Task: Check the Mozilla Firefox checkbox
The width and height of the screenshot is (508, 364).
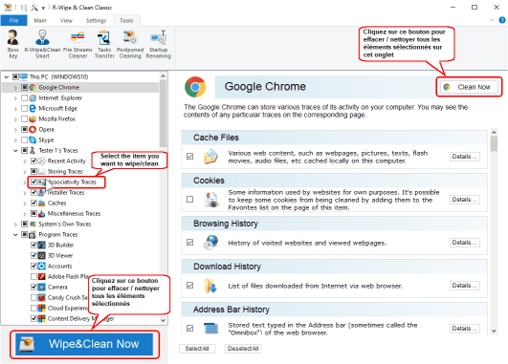Action: [24, 118]
